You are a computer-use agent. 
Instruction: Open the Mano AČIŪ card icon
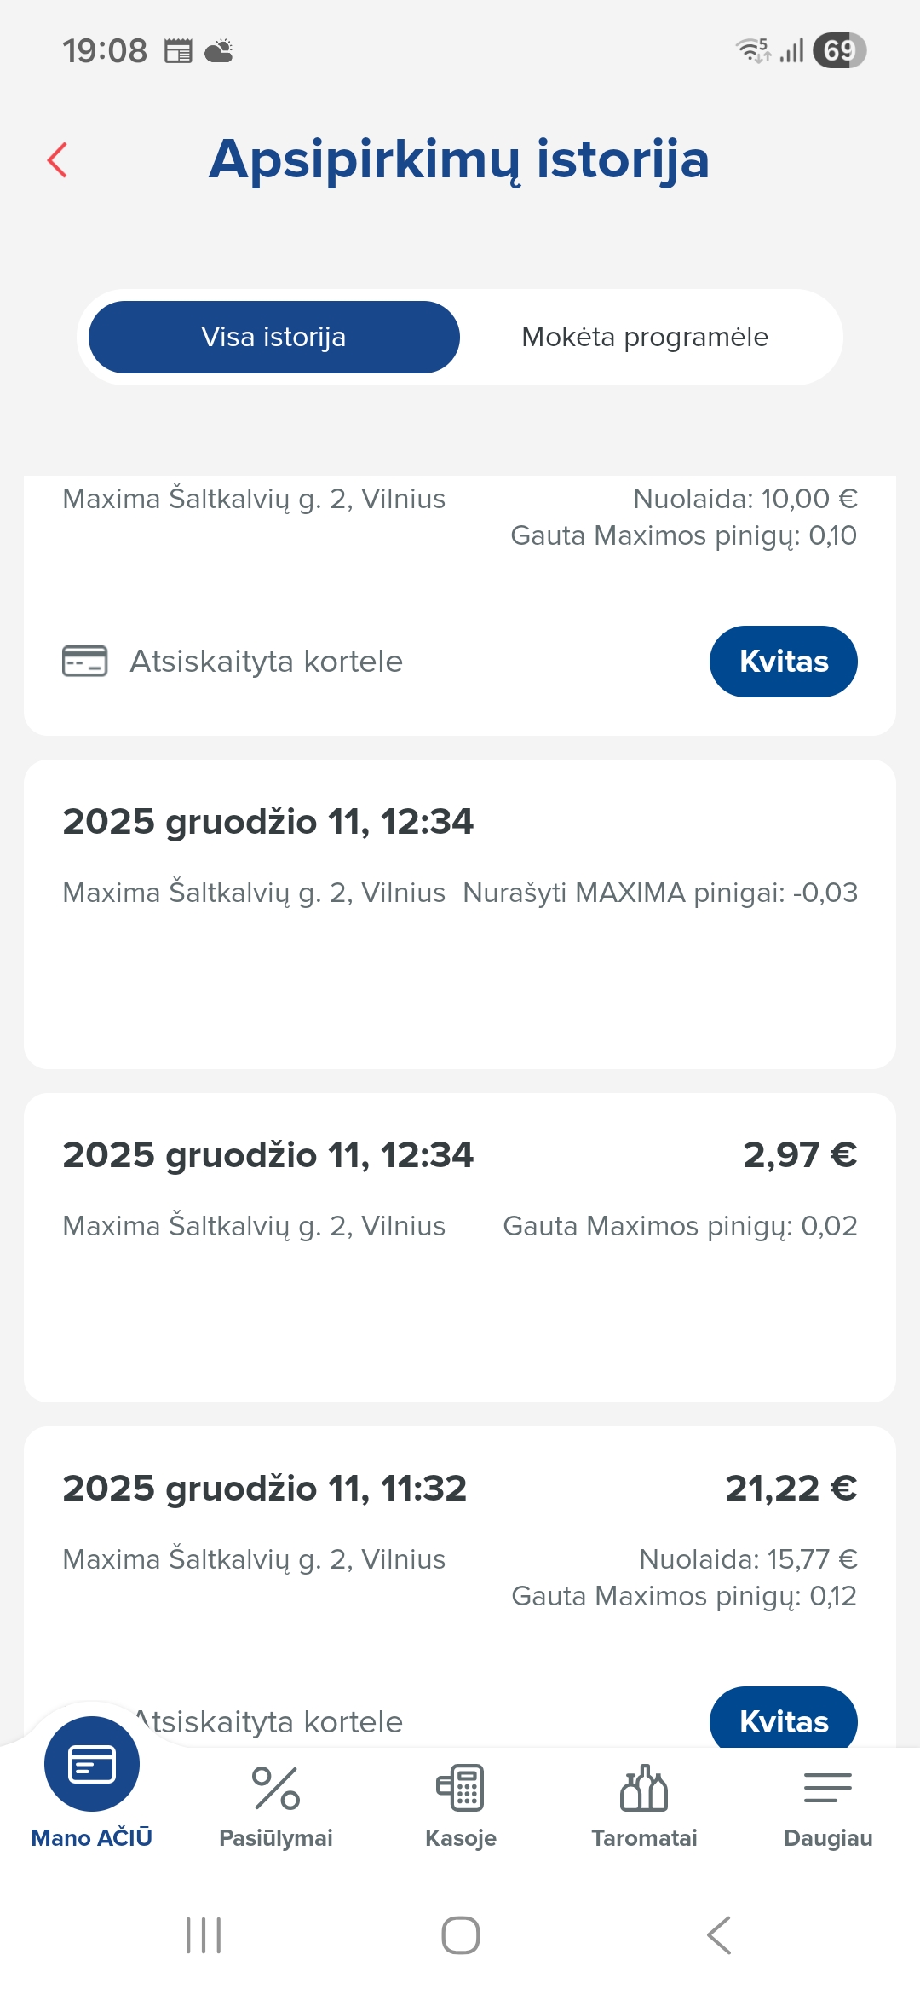click(92, 1763)
